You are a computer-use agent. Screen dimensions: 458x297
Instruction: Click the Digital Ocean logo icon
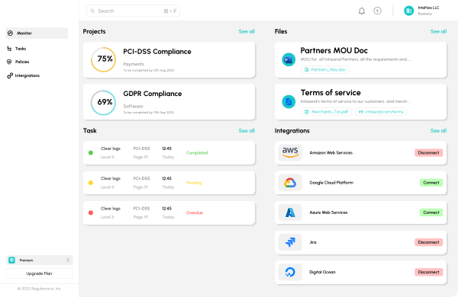(x=290, y=272)
